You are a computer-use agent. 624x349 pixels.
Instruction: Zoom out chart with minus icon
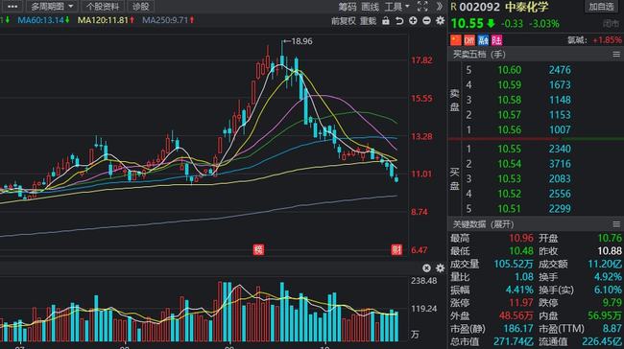click(426, 21)
